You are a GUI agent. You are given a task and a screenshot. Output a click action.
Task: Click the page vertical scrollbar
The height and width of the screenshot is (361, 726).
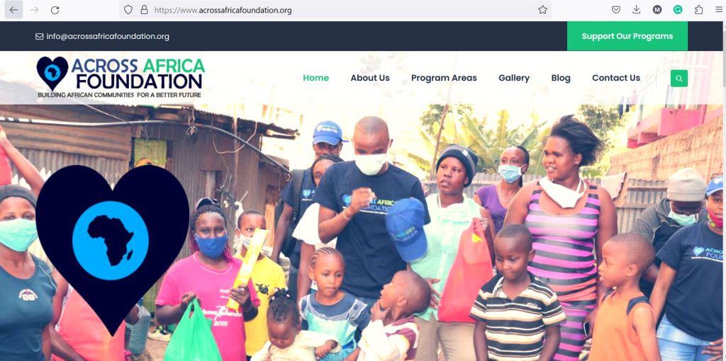pos(722,191)
